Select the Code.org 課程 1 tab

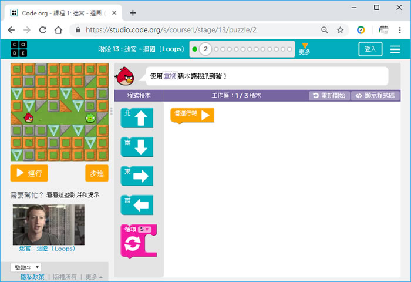pyautogui.click(x=63, y=13)
